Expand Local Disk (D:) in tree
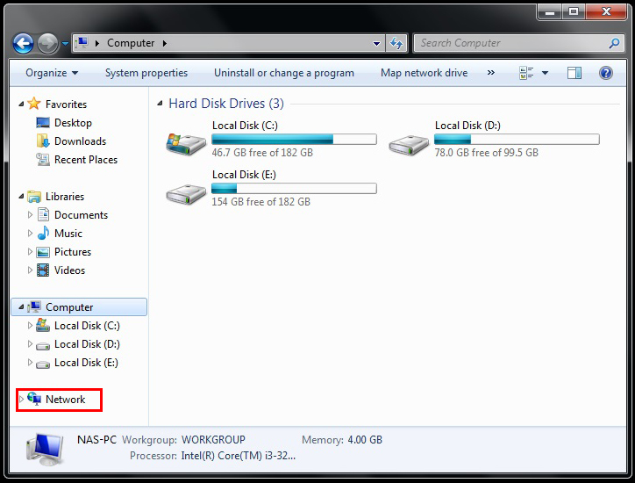 [30, 344]
